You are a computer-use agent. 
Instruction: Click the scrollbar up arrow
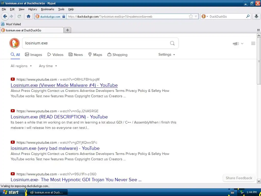pos(259,35)
